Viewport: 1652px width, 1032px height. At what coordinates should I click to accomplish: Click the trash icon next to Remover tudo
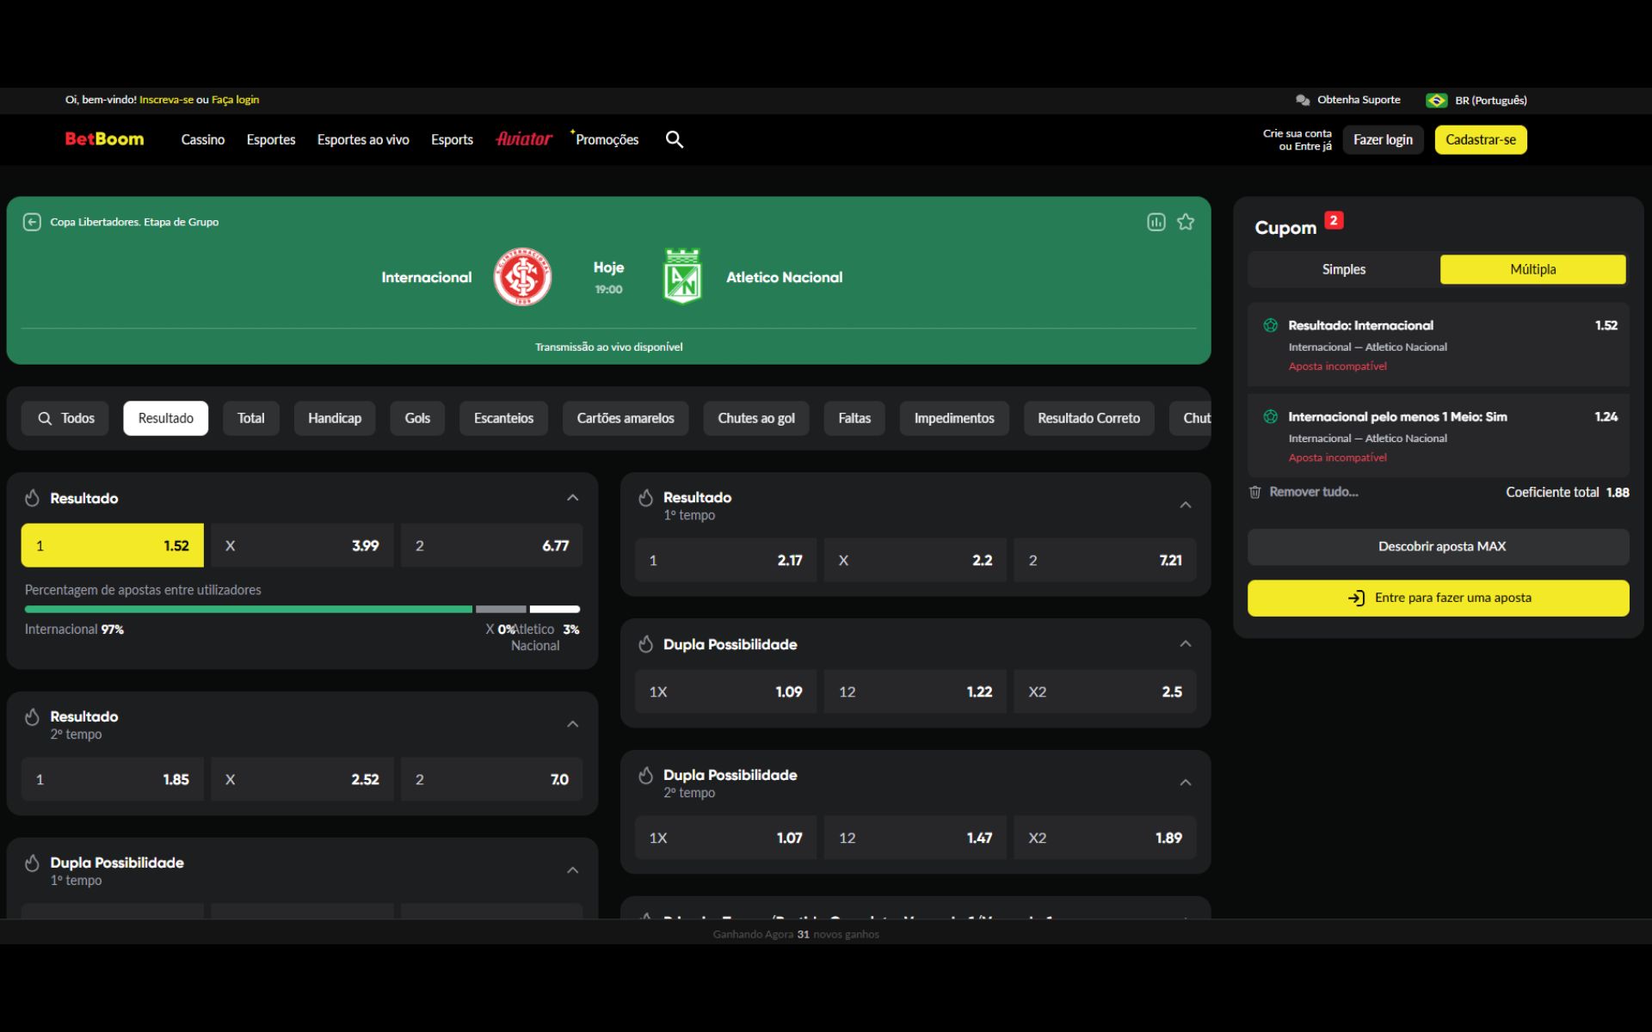pyautogui.click(x=1255, y=491)
